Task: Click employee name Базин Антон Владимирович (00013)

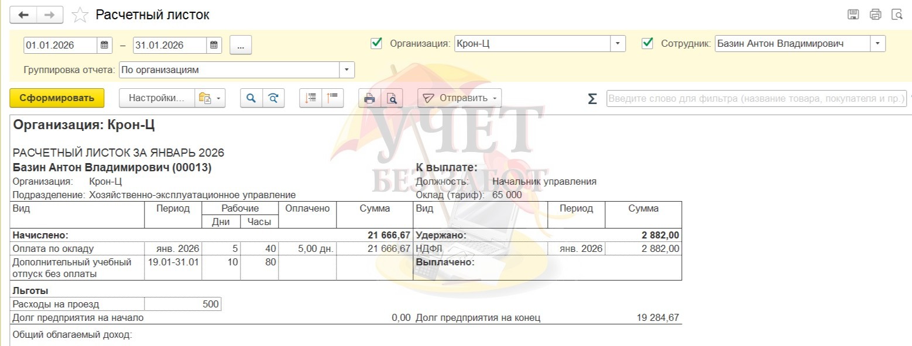Action: point(112,168)
